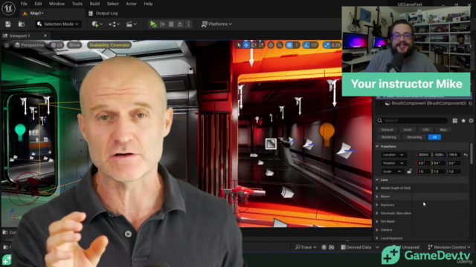Open the Edit menu
This screenshot has height=267, width=476.
tap(38, 4)
